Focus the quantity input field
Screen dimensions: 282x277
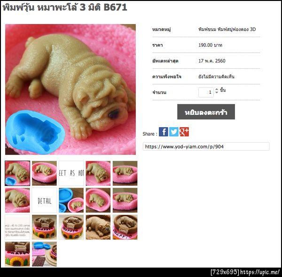[206, 92]
